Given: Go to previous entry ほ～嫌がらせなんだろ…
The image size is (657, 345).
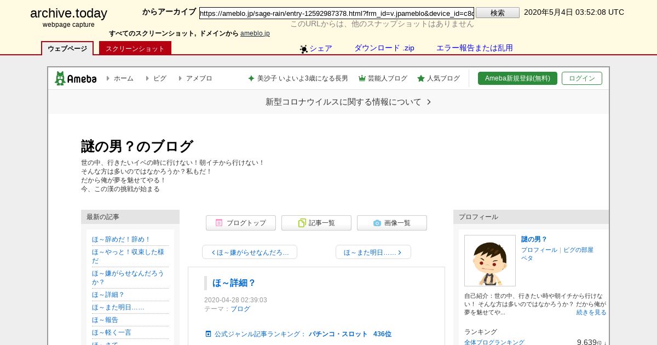Looking at the screenshot, I should point(250,252).
